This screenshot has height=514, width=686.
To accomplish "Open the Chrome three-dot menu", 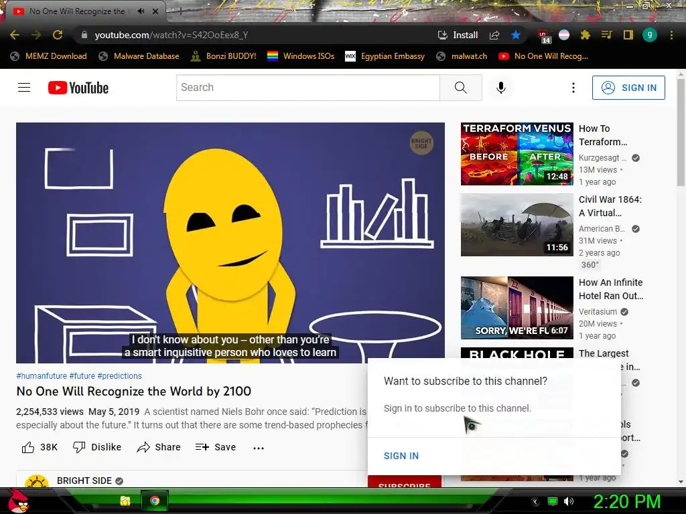I will pos(671,35).
